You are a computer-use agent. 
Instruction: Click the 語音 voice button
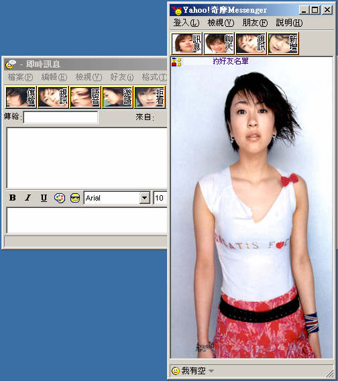(85, 97)
